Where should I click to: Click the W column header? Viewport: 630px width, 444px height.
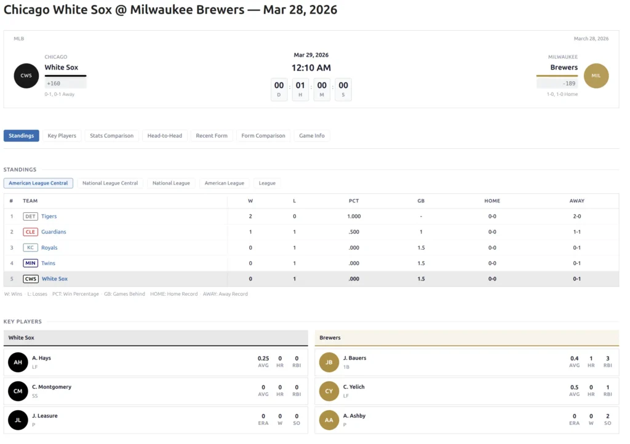pyautogui.click(x=250, y=200)
